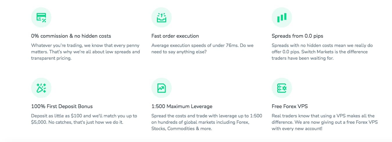Click the commission card percent icon
The width and height of the screenshot is (392, 142).
tap(41, 17)
